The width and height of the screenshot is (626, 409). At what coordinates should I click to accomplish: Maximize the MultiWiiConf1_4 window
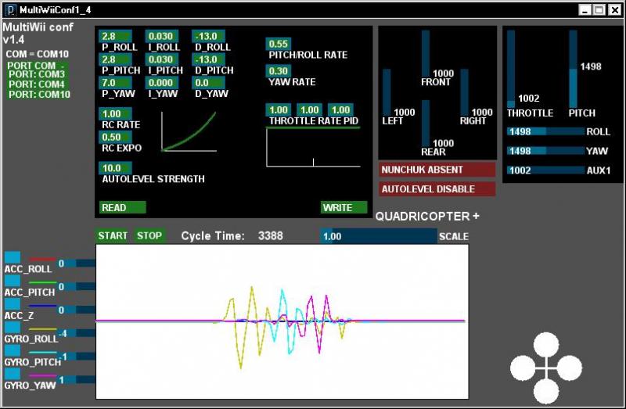(599, 10)
